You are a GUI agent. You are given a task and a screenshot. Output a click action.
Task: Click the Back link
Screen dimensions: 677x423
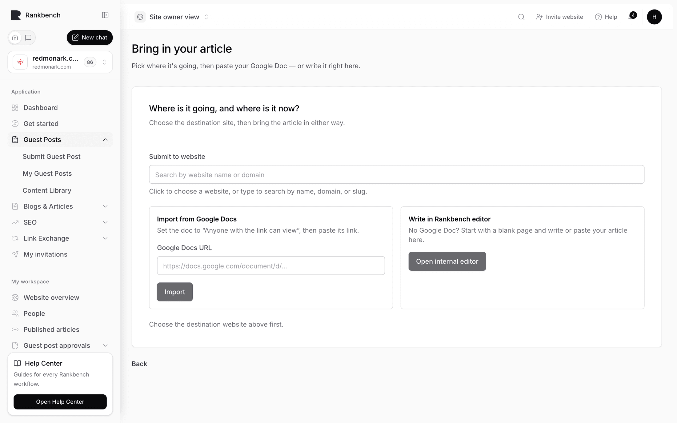[139, 364]
